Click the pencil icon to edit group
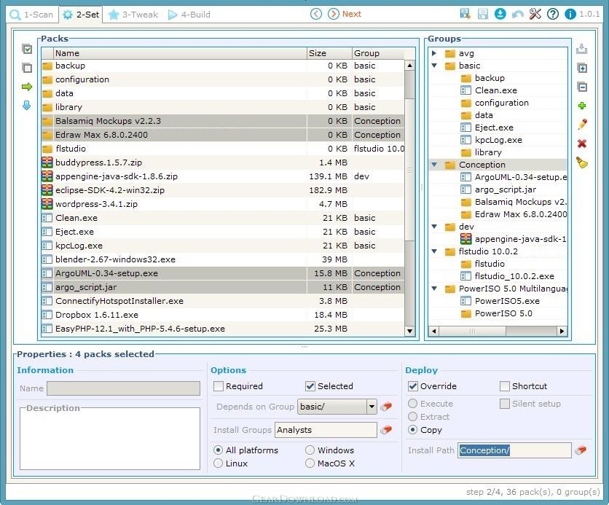 582,125
